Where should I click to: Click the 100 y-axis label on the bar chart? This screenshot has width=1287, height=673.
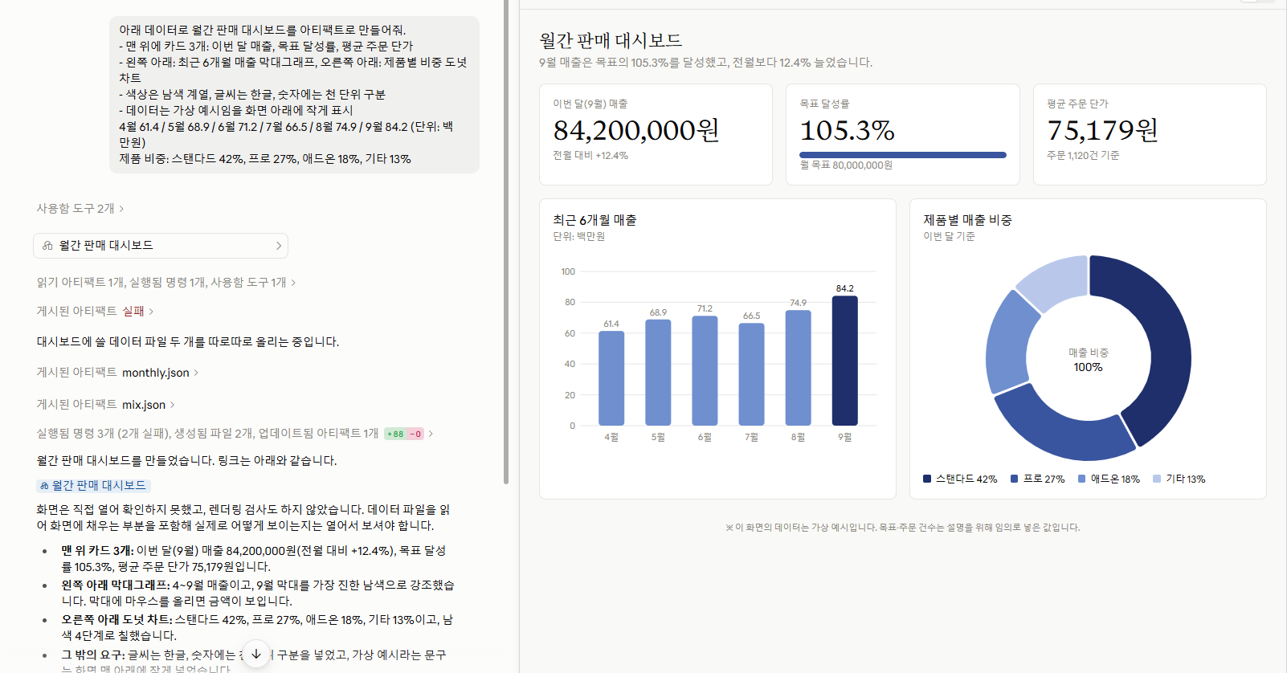tap(568, 271)
